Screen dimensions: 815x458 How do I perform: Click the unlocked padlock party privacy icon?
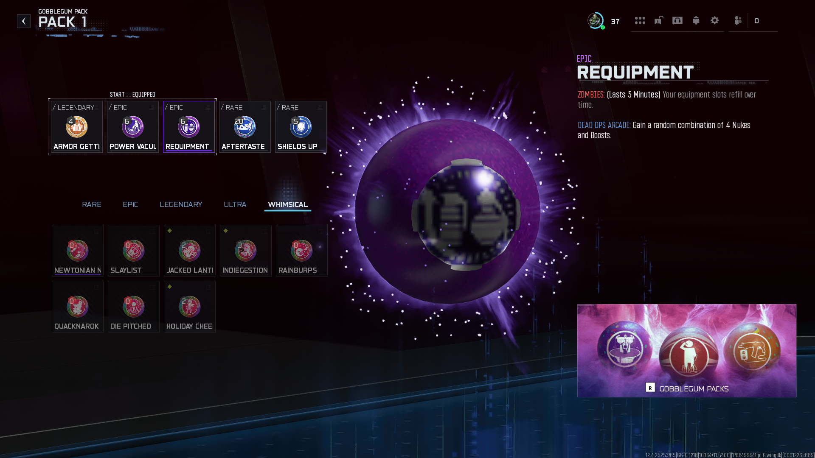tap(658, 20)
